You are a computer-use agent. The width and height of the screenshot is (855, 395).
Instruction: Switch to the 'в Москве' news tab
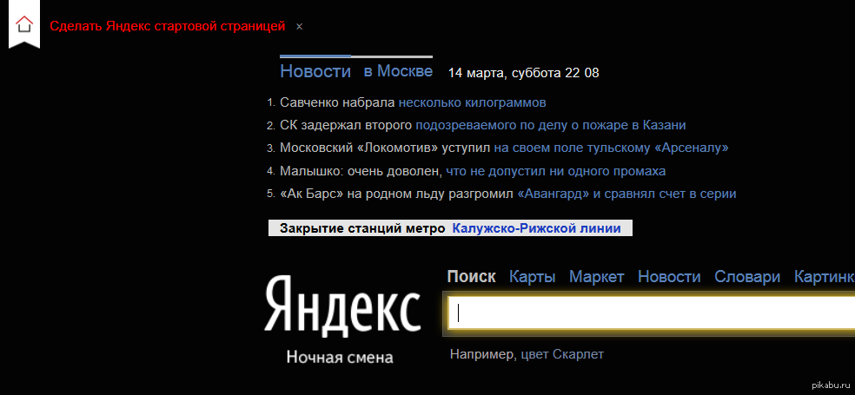click(398, 71)
